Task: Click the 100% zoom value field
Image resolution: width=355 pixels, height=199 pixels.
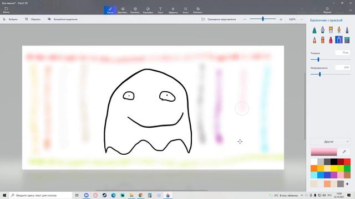Action: pyautogui.click(x=292, y=19)
